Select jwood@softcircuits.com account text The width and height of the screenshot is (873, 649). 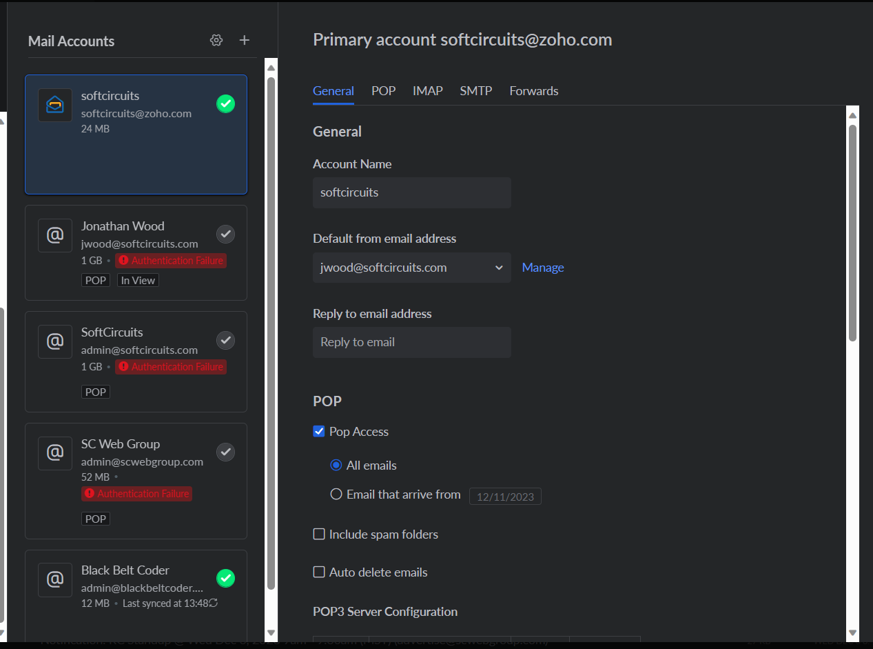[140, 243]
